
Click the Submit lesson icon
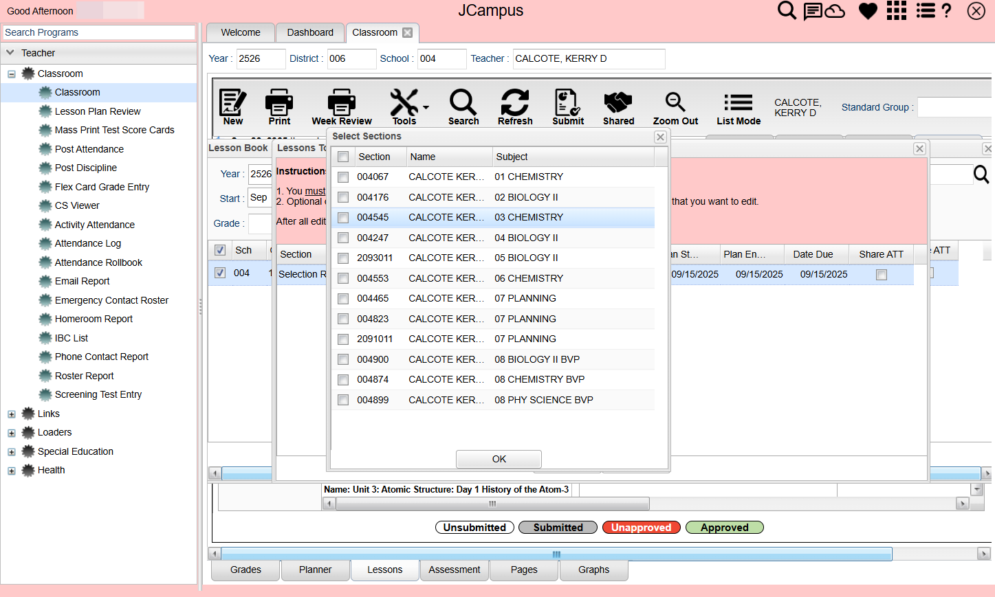coord(568,107)
